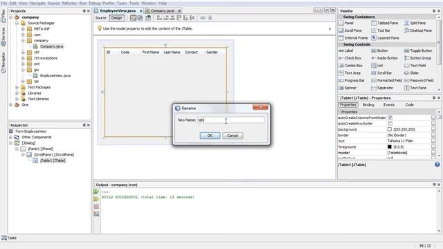The width and height of the screenshot is (443, 249).
Task: Cancel the Rename dialog
Action: point(233,136)
